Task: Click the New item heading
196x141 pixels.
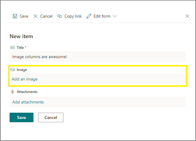Action: (21, 36)
